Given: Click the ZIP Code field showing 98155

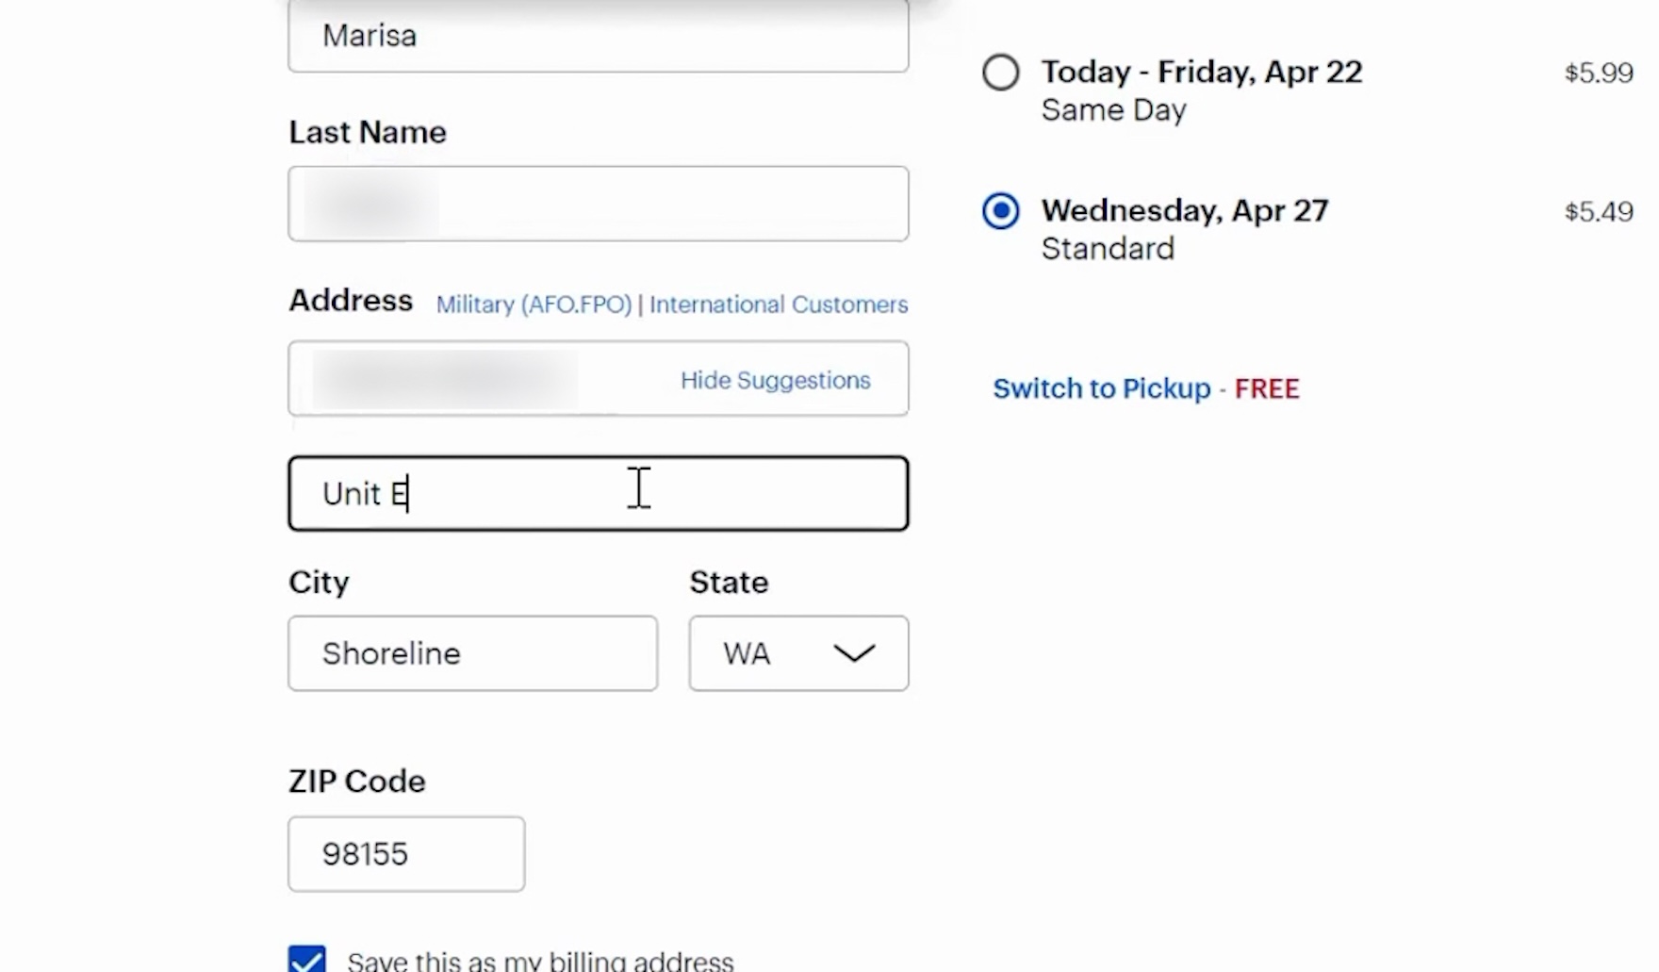Looking at the screenshot, I should [x=406, y=854].
